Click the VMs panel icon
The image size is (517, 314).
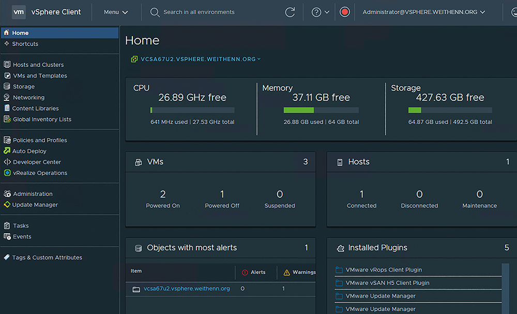(139, 162)
